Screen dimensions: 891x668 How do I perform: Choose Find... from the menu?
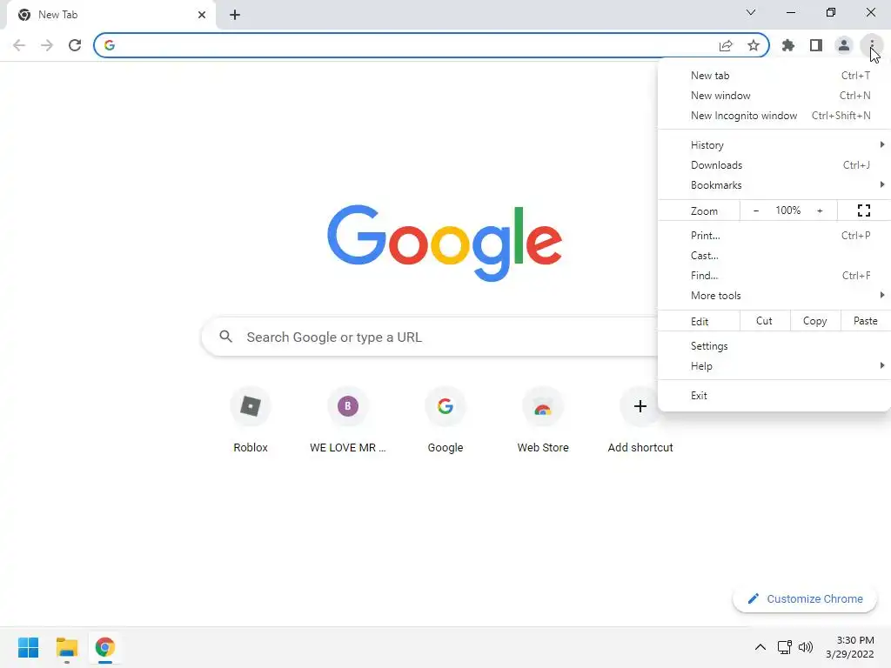(x=774, y=276)
